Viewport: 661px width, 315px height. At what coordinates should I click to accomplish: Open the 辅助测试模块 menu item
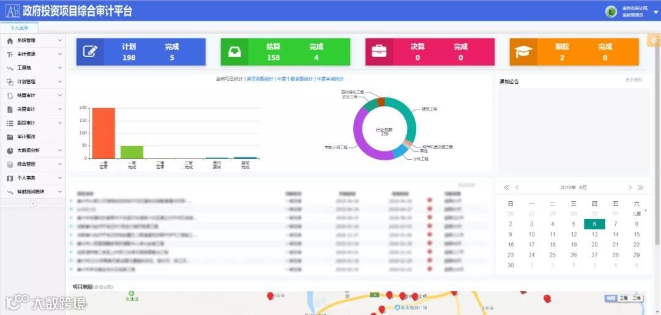33,191
